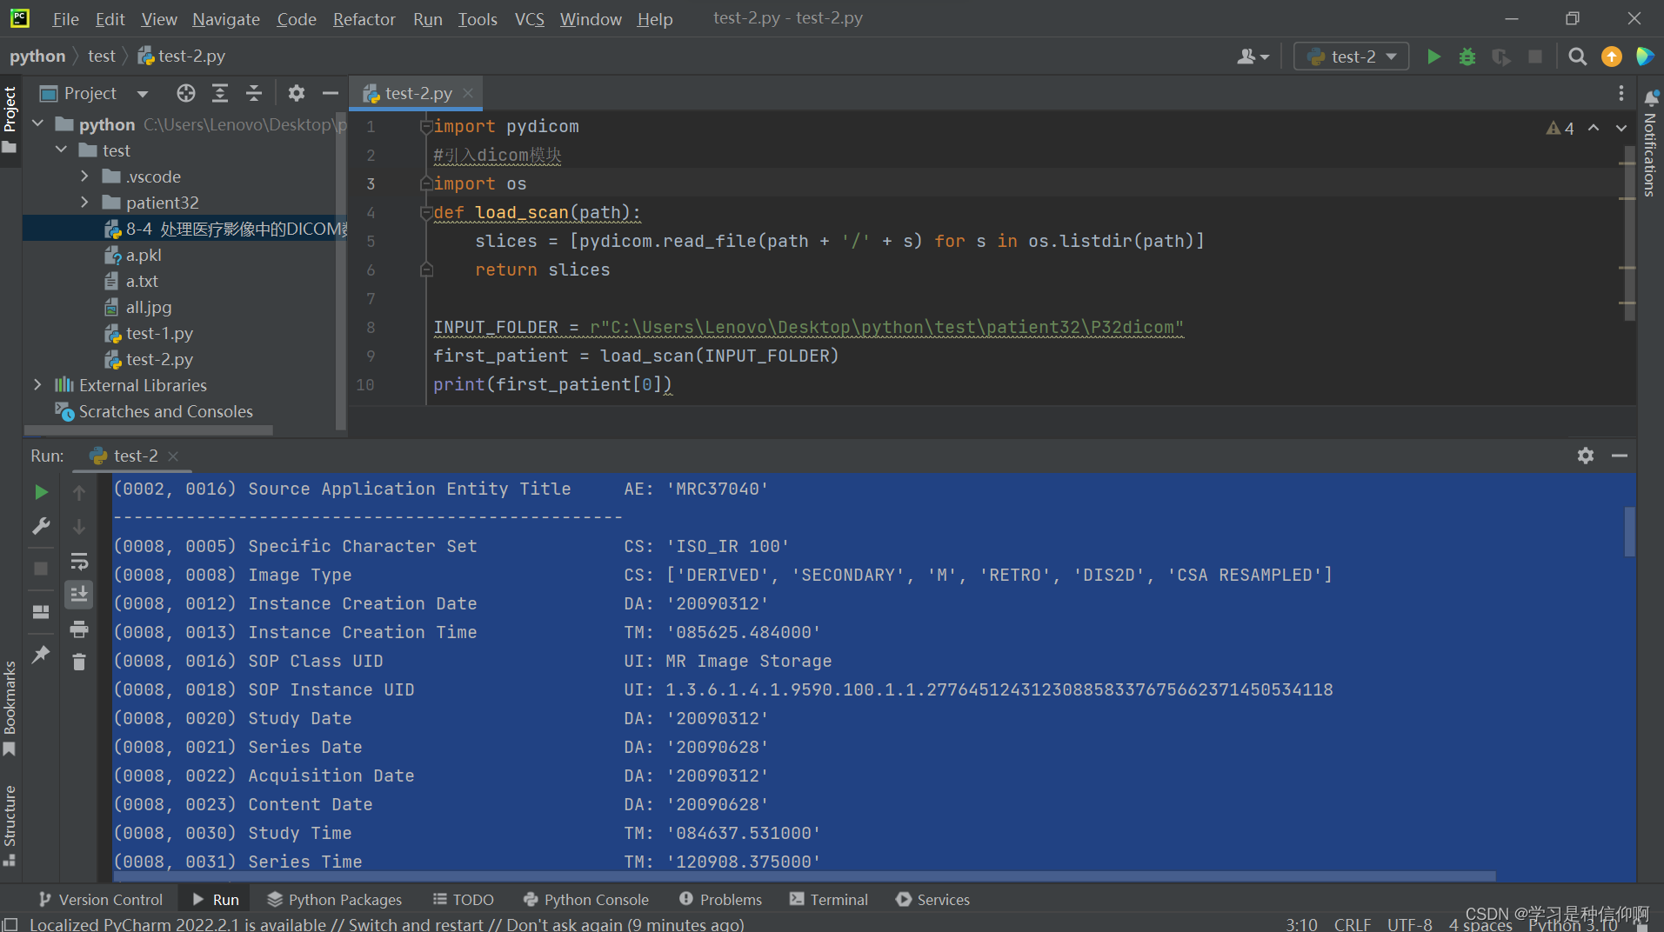Open editor tab options kebab menu

point(1621,93)
